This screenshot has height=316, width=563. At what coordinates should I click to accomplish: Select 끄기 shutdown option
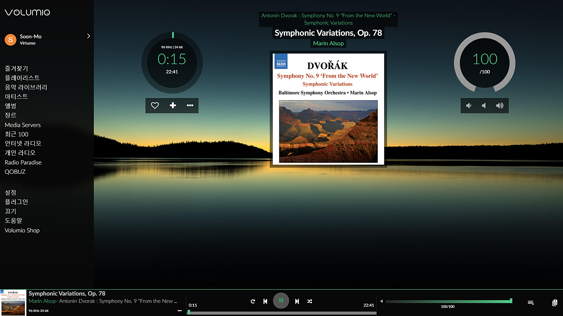11,211
